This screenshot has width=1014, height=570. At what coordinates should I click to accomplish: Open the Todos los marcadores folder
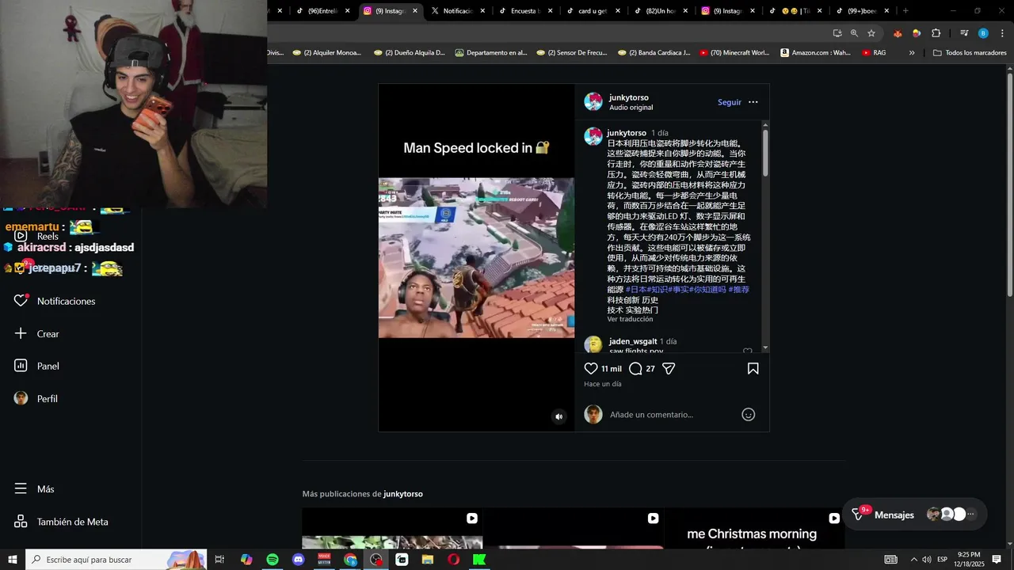(x=970, y=53)
